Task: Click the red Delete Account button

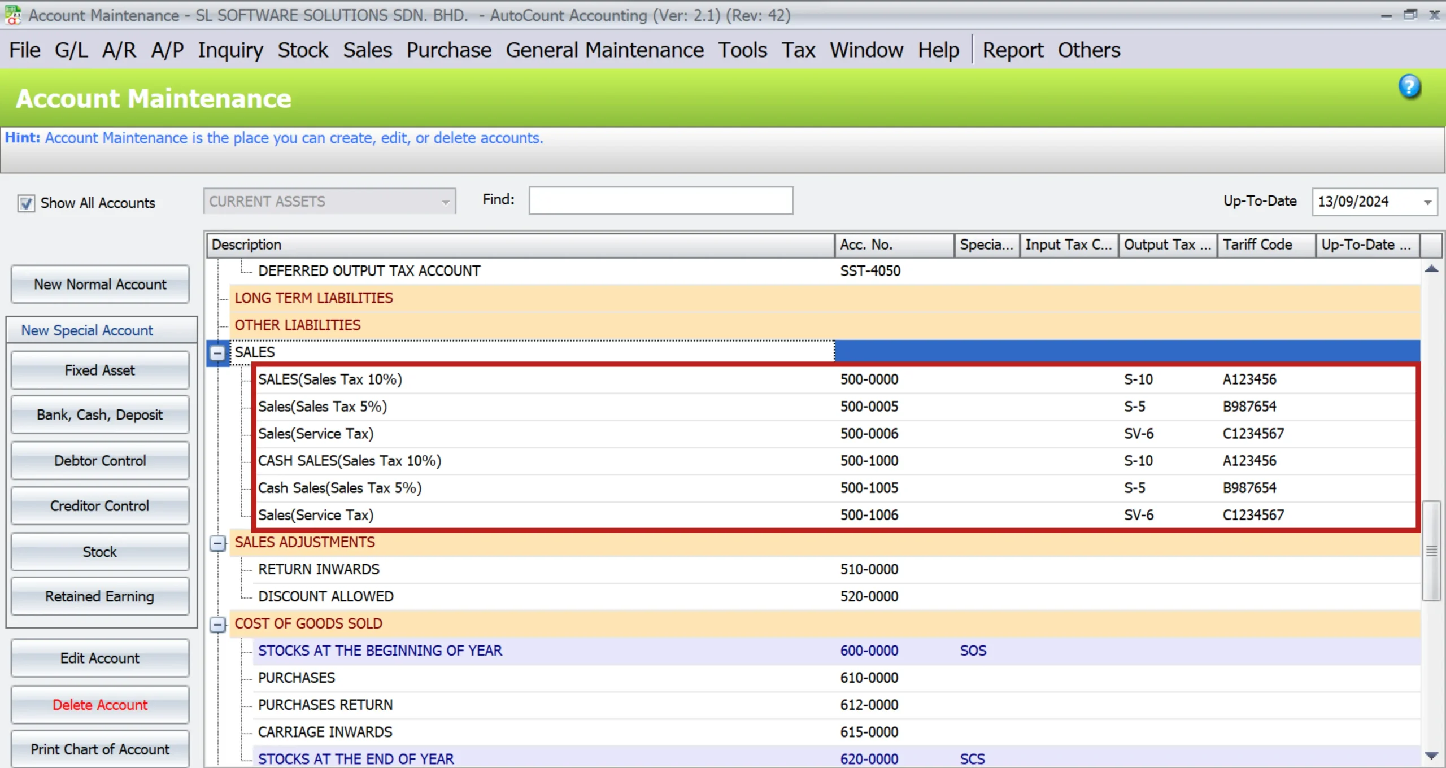Action: tap(99, 705)
